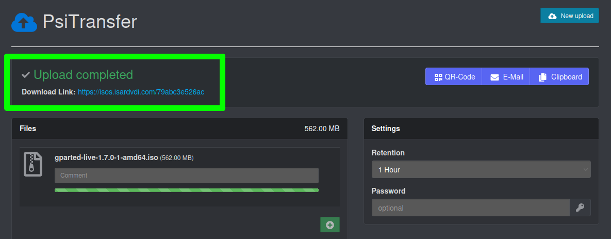611x239 pixels.
Task: Focus the Comment input field
Action: [186, 176]
